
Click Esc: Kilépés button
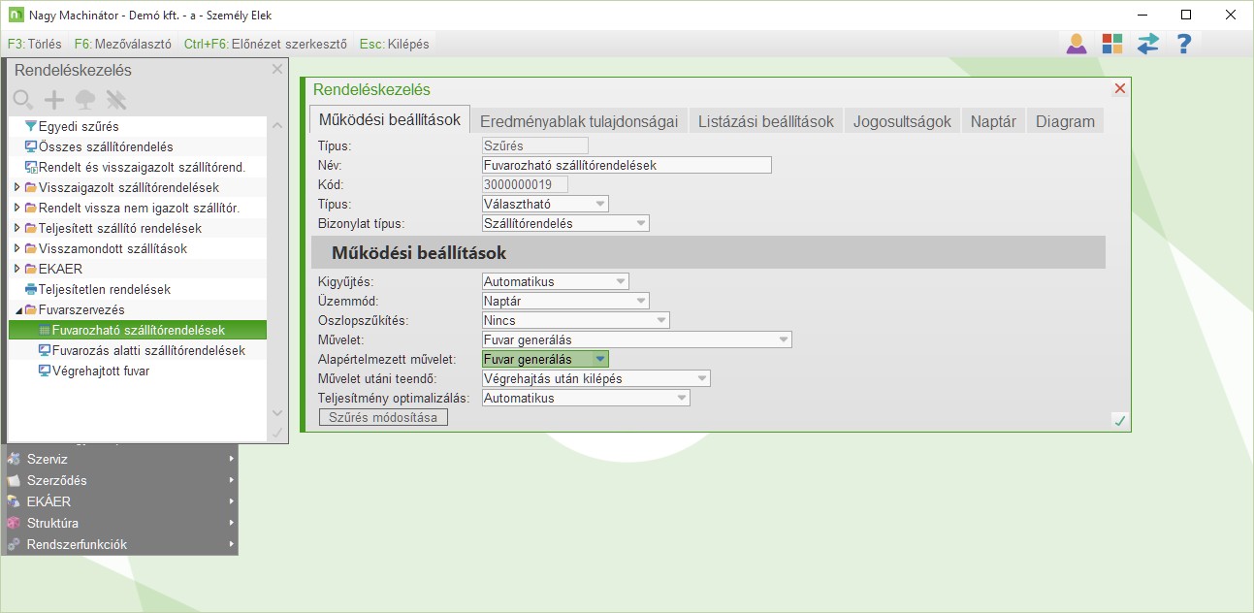coord(394,44)
